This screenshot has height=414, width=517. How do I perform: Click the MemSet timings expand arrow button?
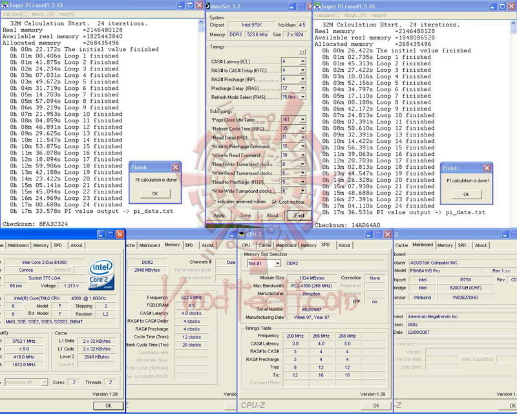click(x=302, y=52)
